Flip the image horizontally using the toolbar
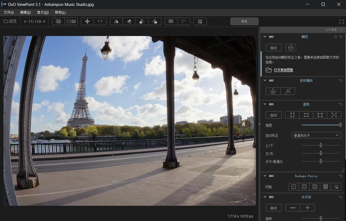 point(116,21)
